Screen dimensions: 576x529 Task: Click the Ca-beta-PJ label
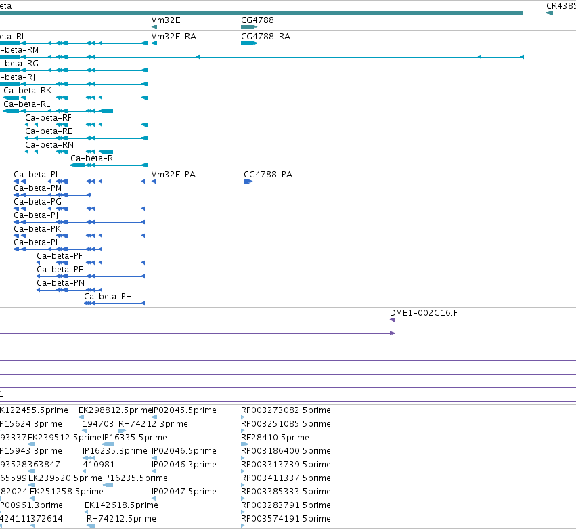pyautogui.click(x=36, y=215)
